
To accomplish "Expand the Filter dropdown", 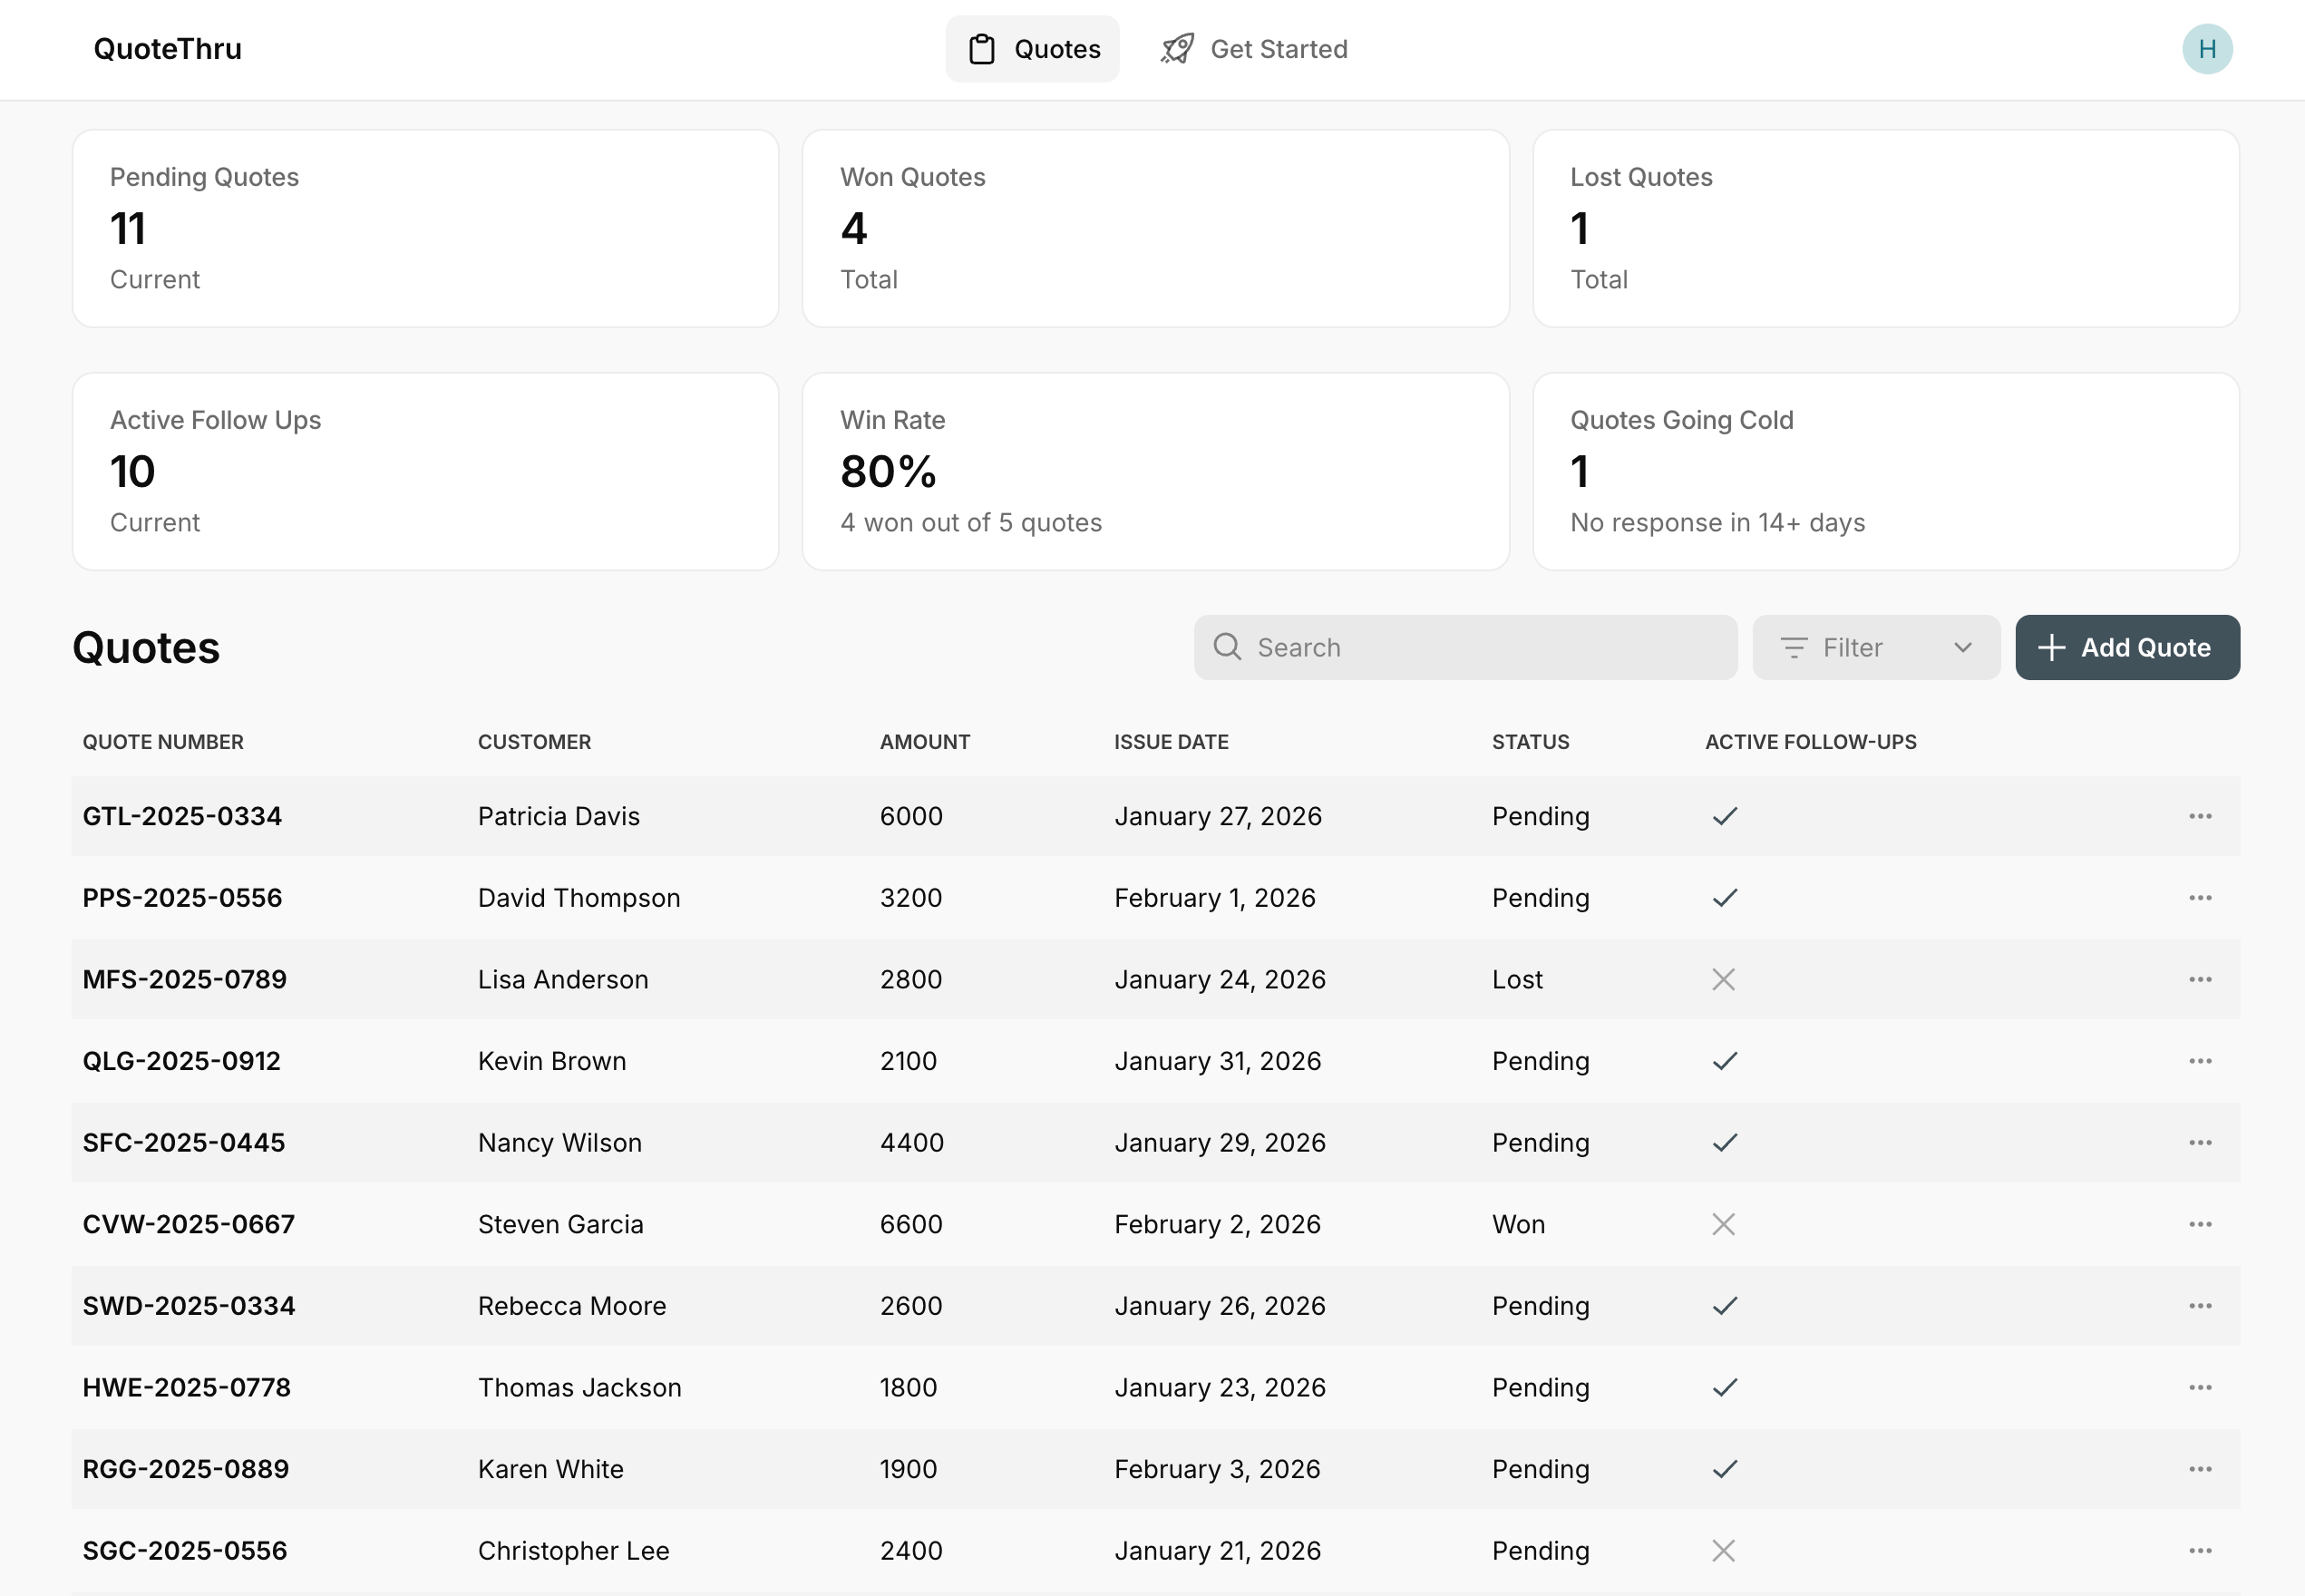I will tap(1874, 647).
